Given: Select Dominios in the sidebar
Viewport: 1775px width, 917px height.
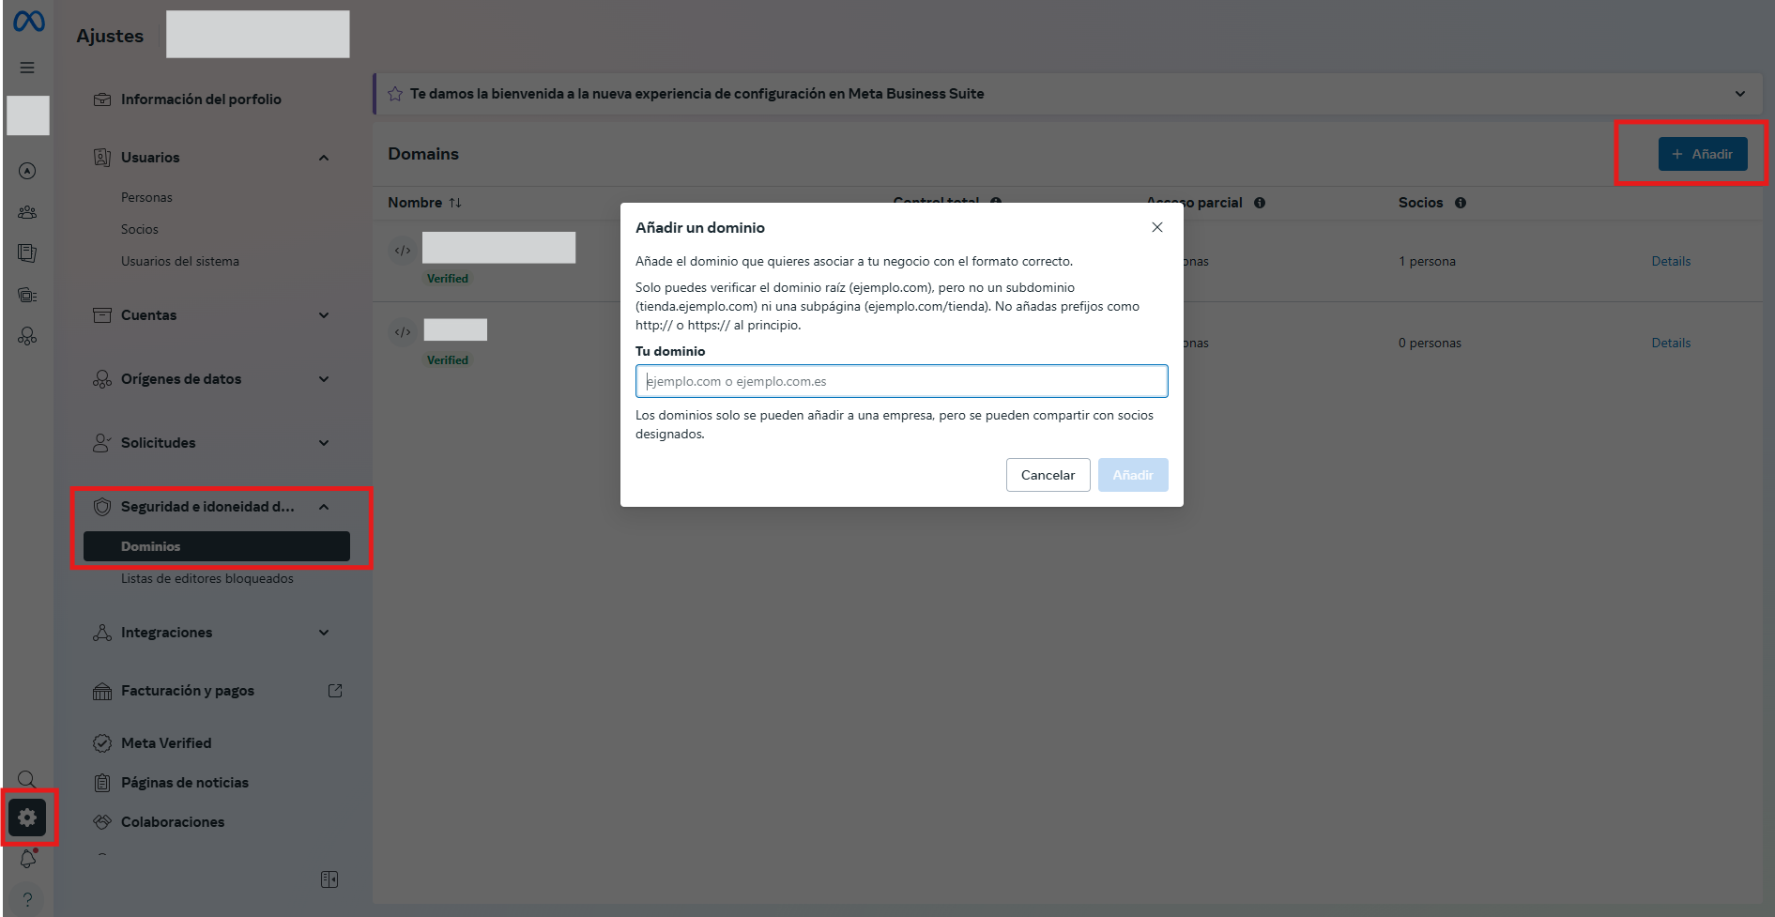Looking at the screenshot, I should coord(217,546).
